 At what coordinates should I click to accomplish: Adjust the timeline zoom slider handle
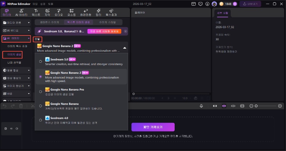(x=256, y=106)
